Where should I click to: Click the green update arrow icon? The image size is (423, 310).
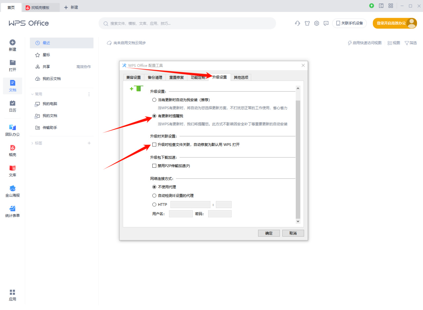tap(372, 6)
